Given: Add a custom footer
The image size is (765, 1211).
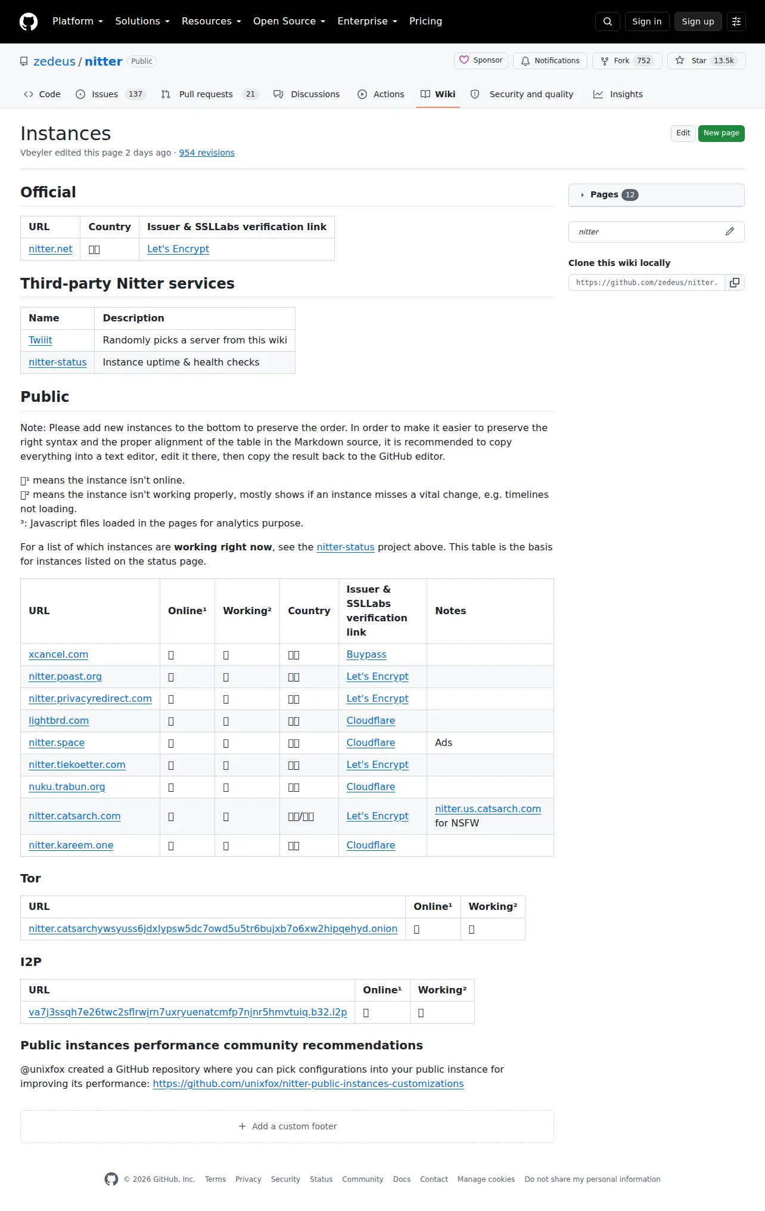Looking at the screenshot, I should 287,1126.
